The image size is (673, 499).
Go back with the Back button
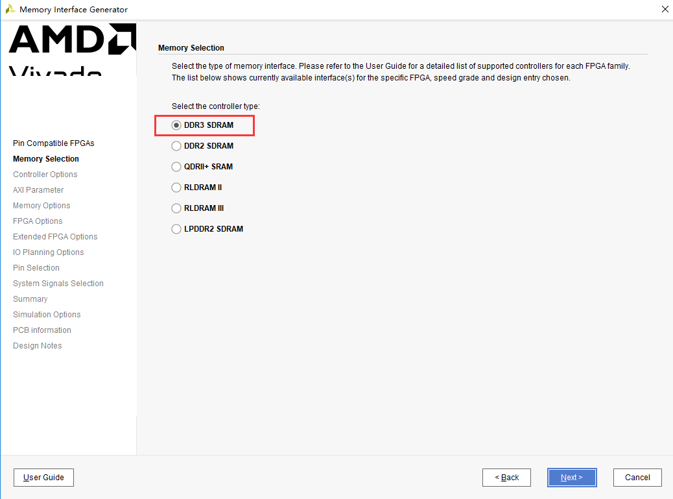click(506, 478)
